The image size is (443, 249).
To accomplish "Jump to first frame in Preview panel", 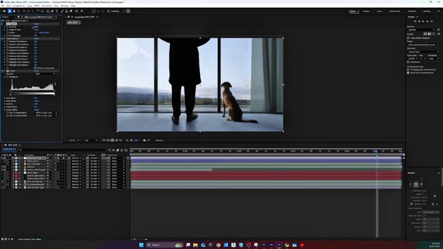I will [415, 21].
